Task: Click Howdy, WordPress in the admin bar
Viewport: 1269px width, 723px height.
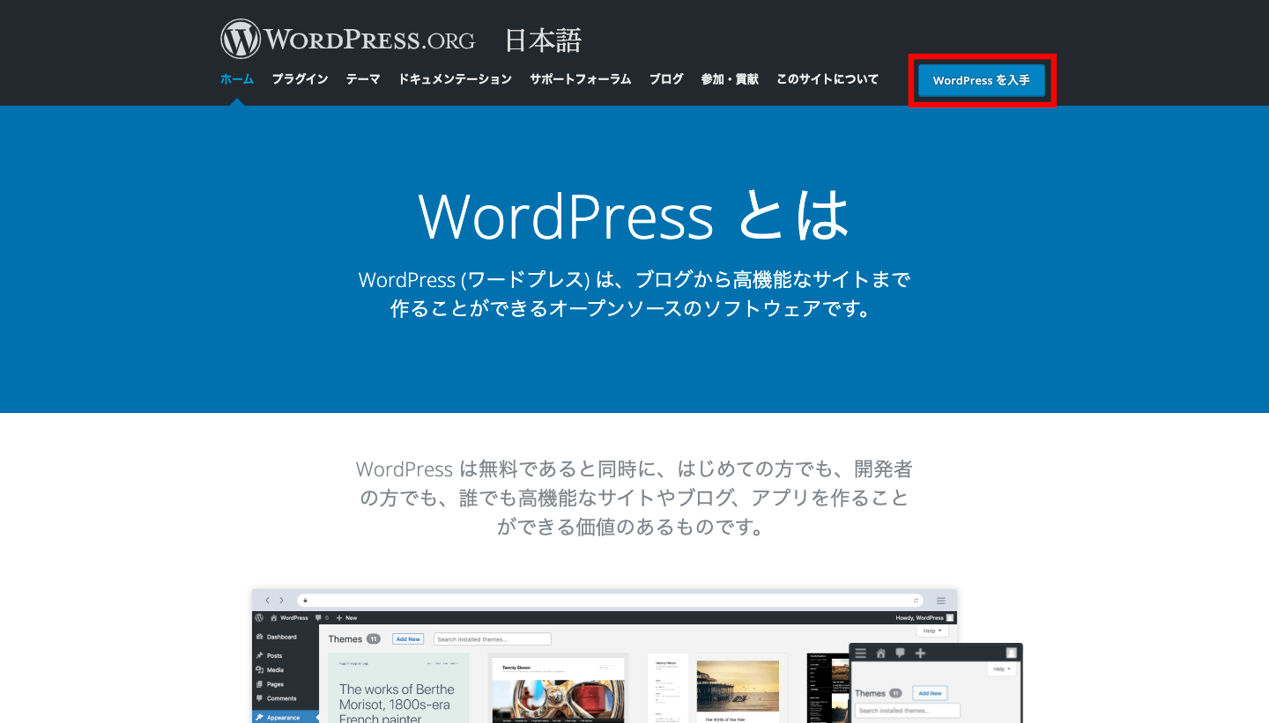Action: click(x=919, y=618)
